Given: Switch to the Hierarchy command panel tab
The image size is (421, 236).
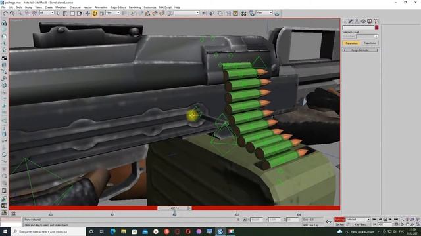Looking at the screenshot, I should click(357, 21).
